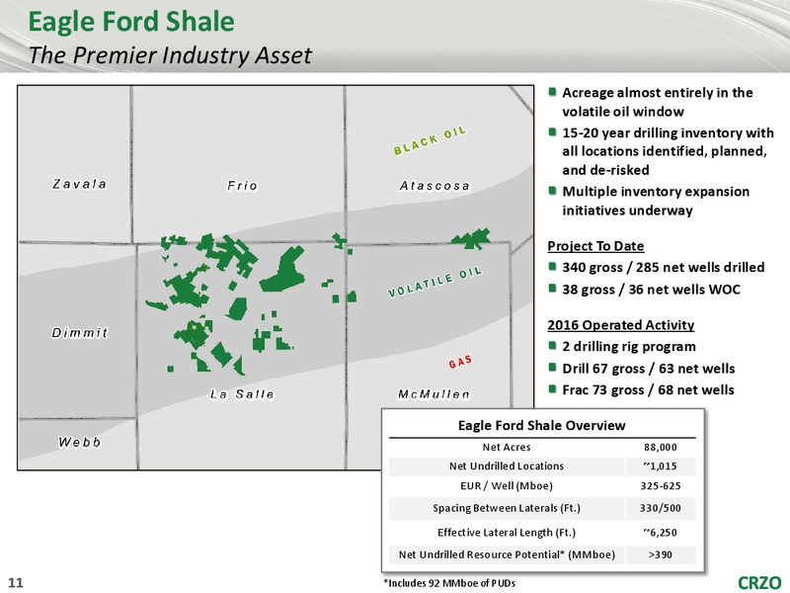Click the Frio county label on map
Viewport: 790px width, 593px height.
(242, 186)
